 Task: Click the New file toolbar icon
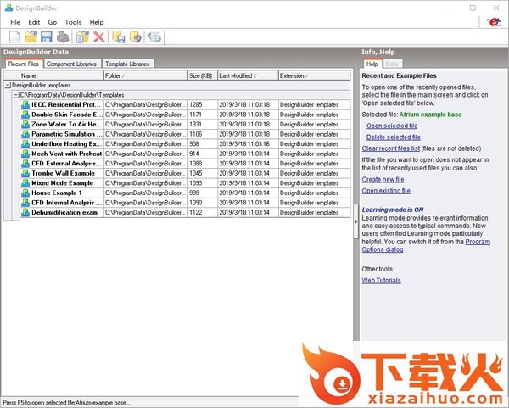click(x=14, y=36)
